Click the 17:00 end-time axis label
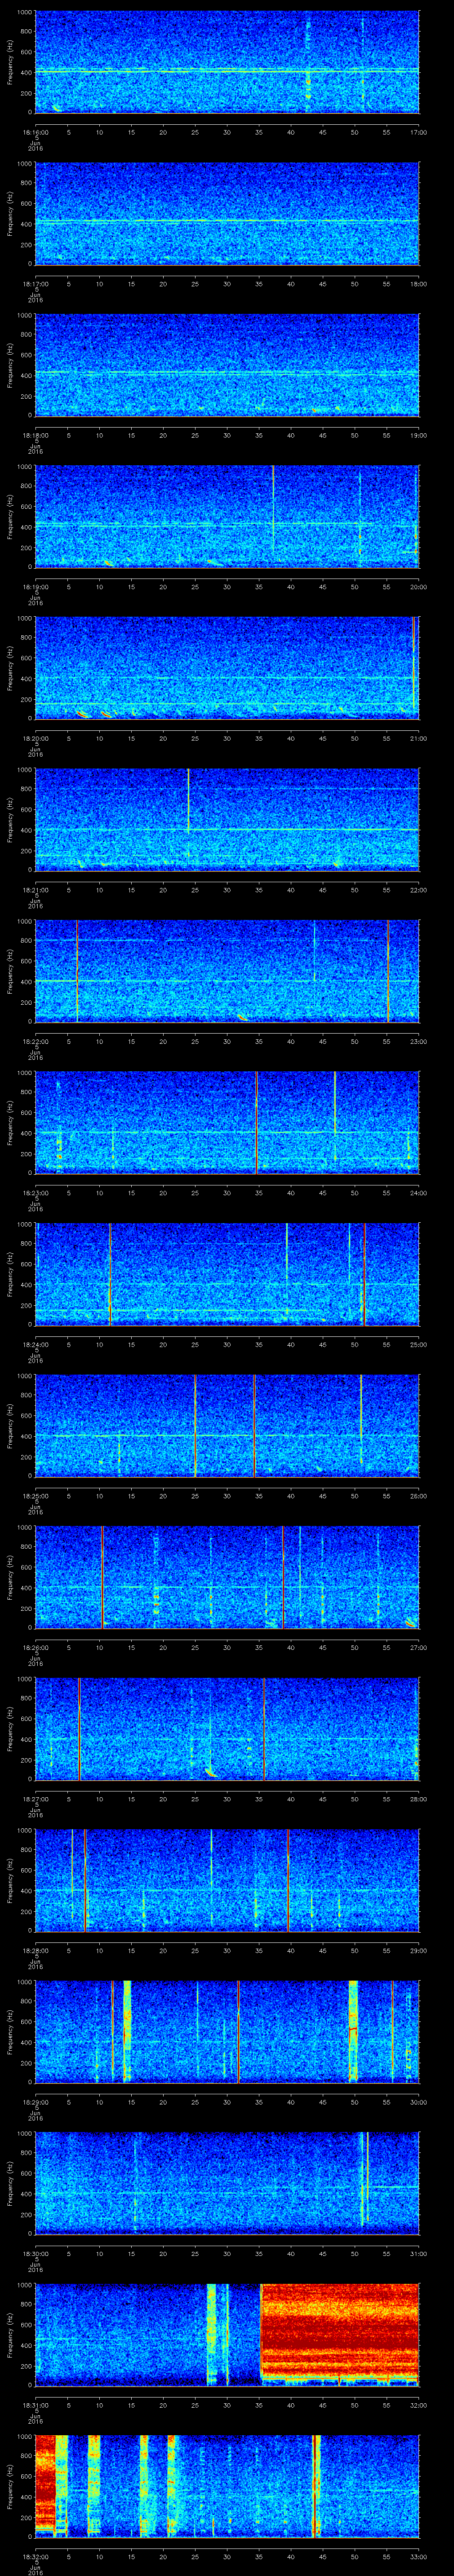 point(419,132)
